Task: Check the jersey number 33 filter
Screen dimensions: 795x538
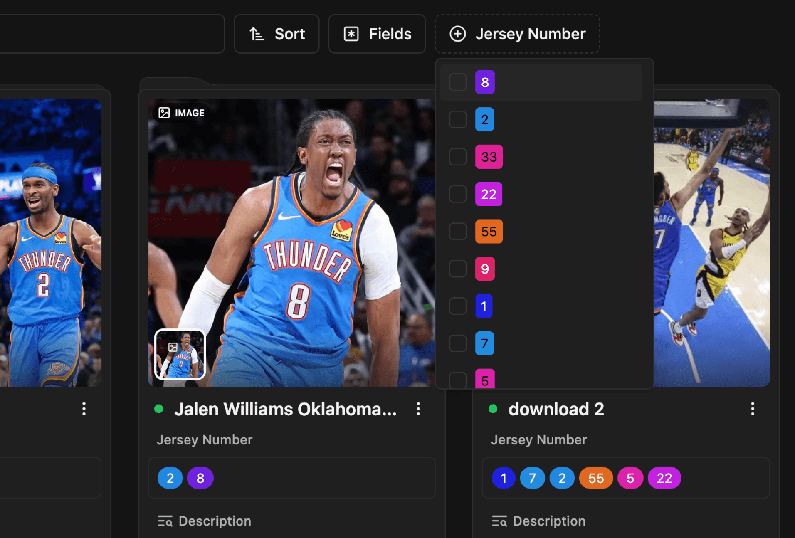Action: pos(457,157)
